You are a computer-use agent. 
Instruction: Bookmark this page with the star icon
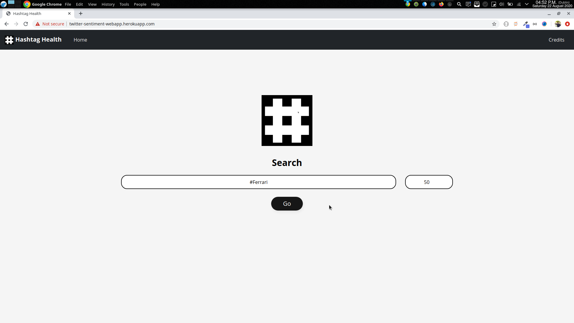coord(494,24)
